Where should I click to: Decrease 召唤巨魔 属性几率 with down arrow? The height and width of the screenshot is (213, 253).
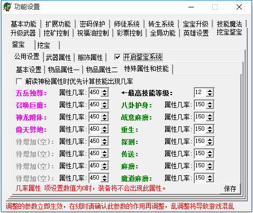(x=104, y=107)
